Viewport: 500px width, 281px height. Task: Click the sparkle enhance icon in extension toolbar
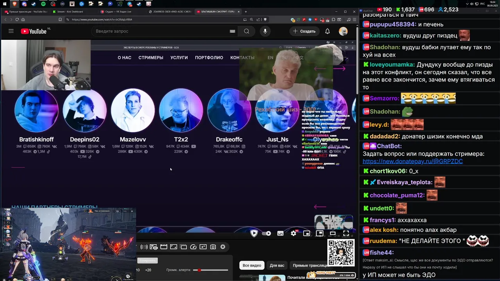[203, 247]
